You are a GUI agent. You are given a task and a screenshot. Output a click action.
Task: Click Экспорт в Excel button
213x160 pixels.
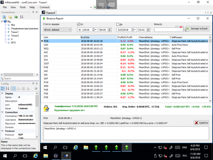tap(197, 28)
